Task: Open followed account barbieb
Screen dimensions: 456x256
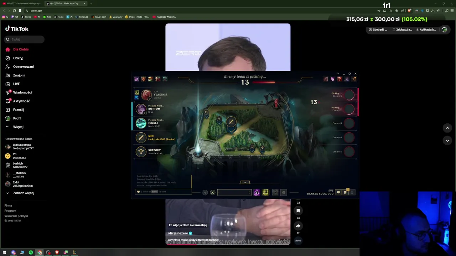Action: pyautogui.click(x=16, y=165)
